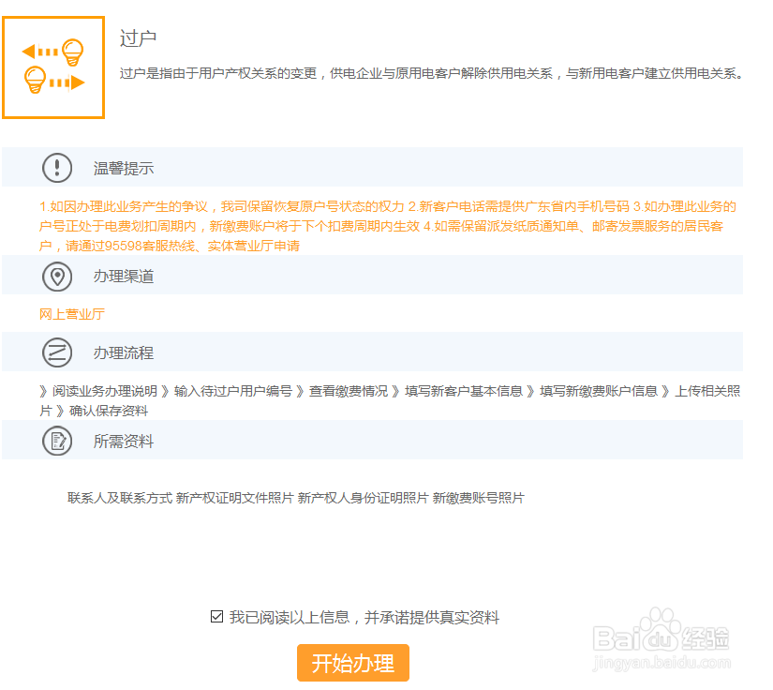773x690 pixels.
Task: Click the process flow icon beside 办理流程
Action: click(57, 352)
